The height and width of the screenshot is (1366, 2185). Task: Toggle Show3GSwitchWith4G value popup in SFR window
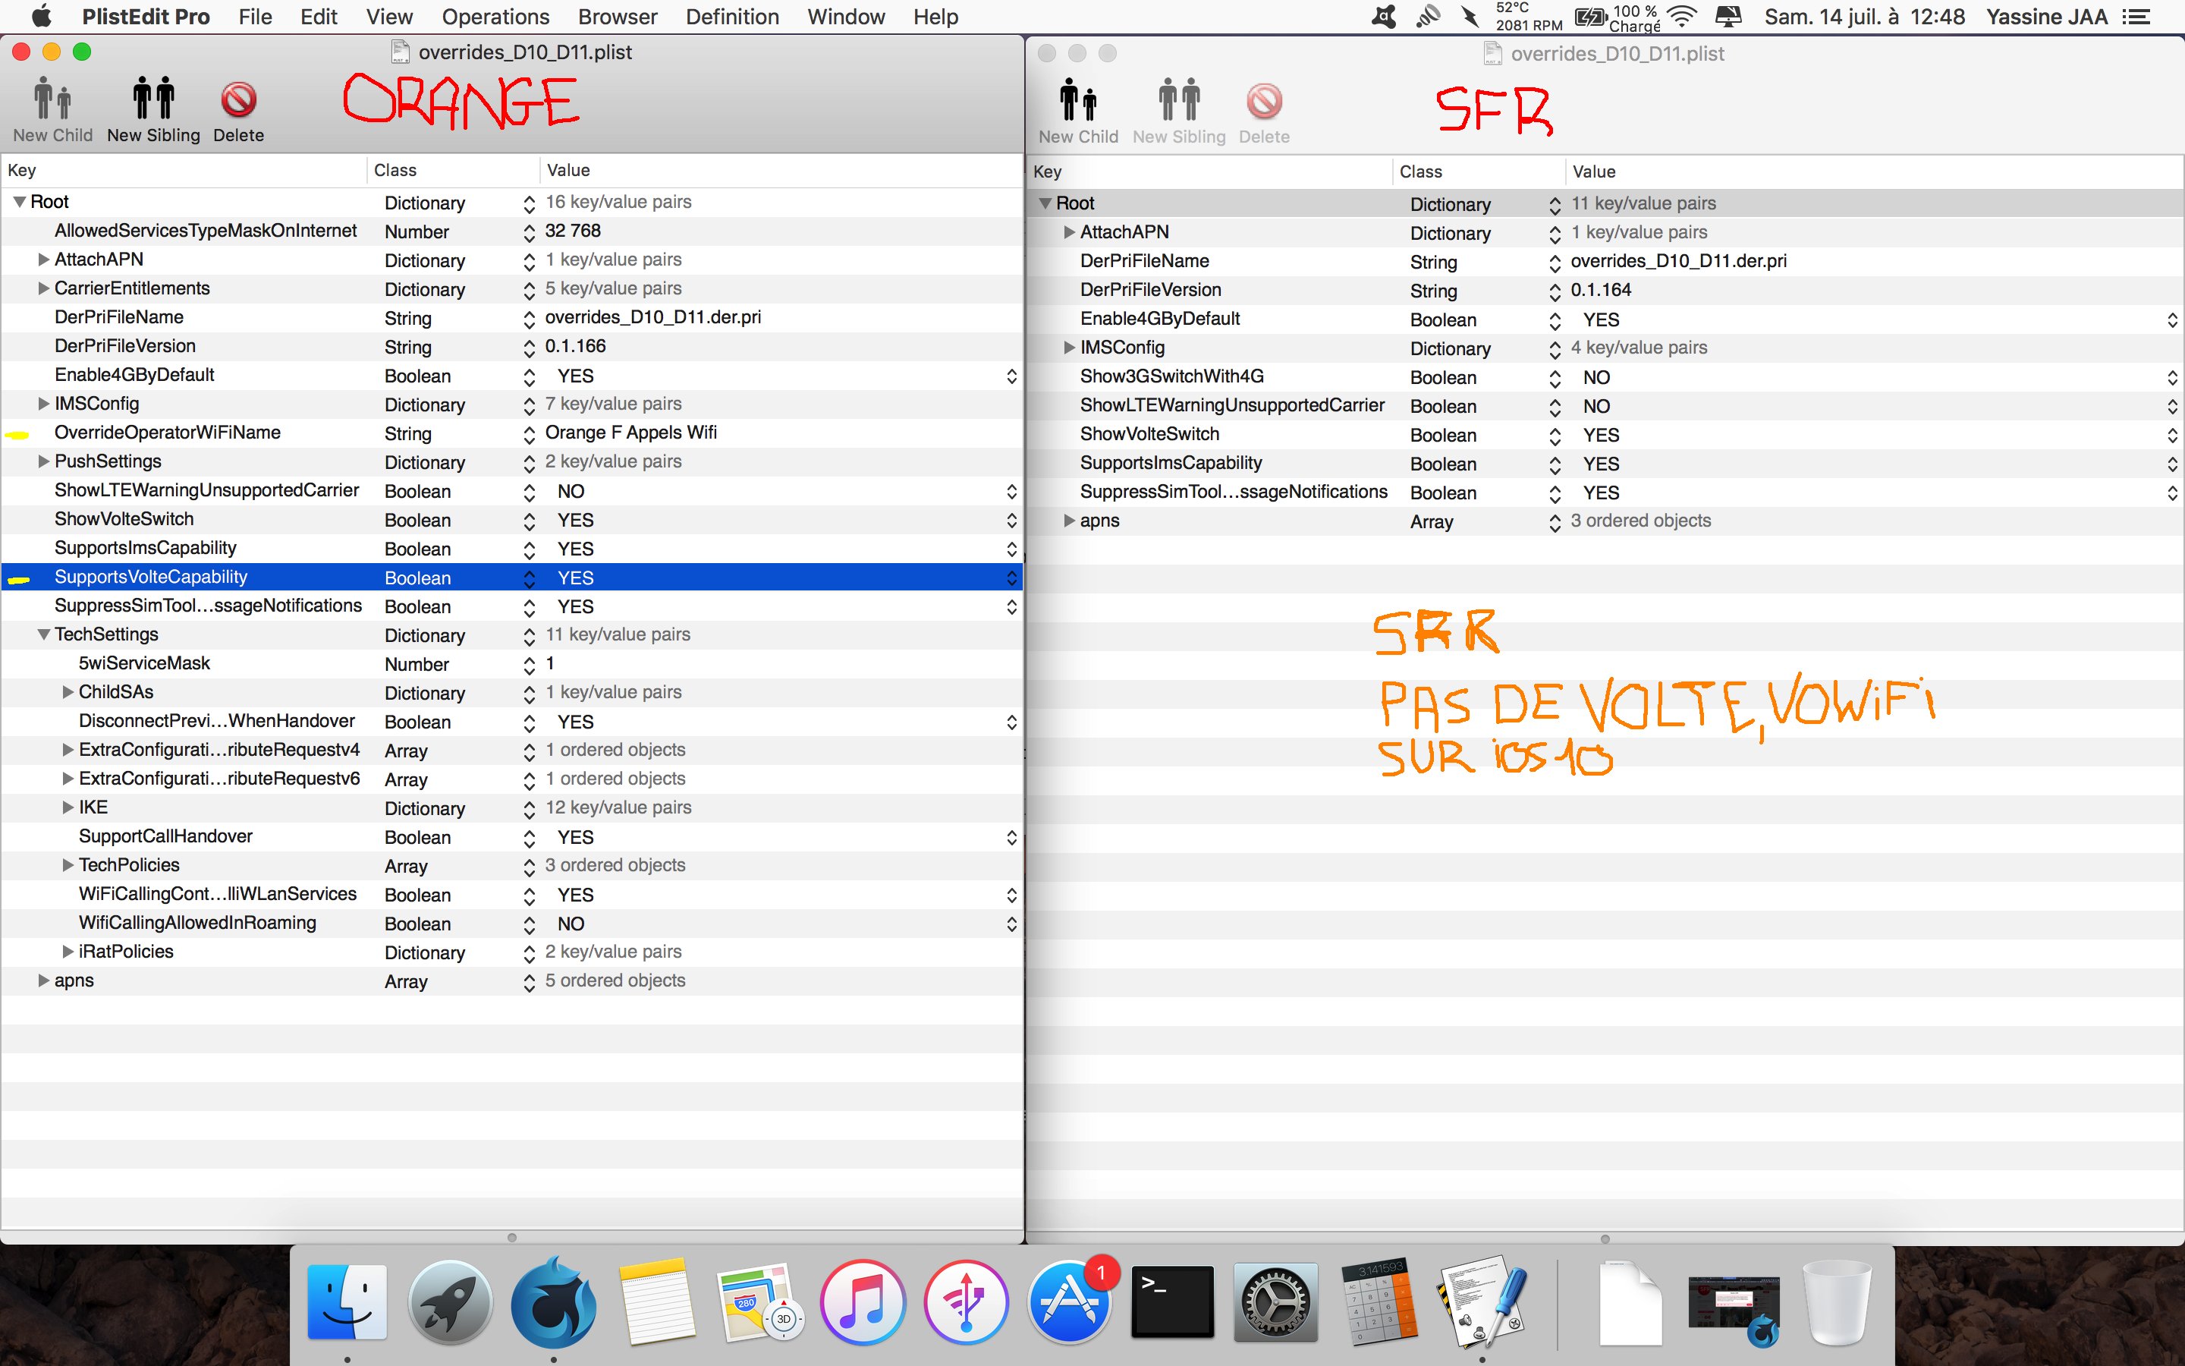(x=2171, y=378)
